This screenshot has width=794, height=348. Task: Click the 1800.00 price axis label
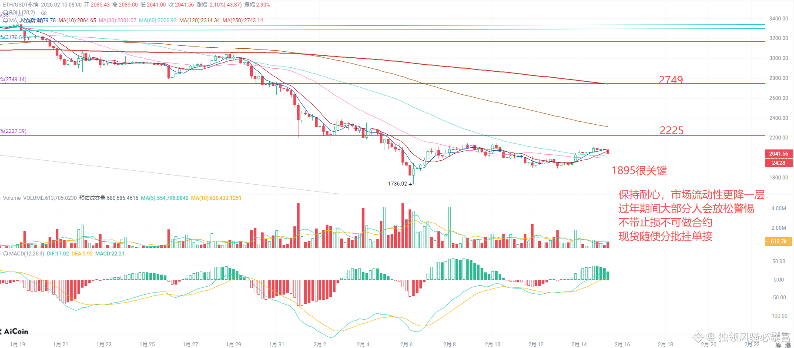click(x=779, y=178)
